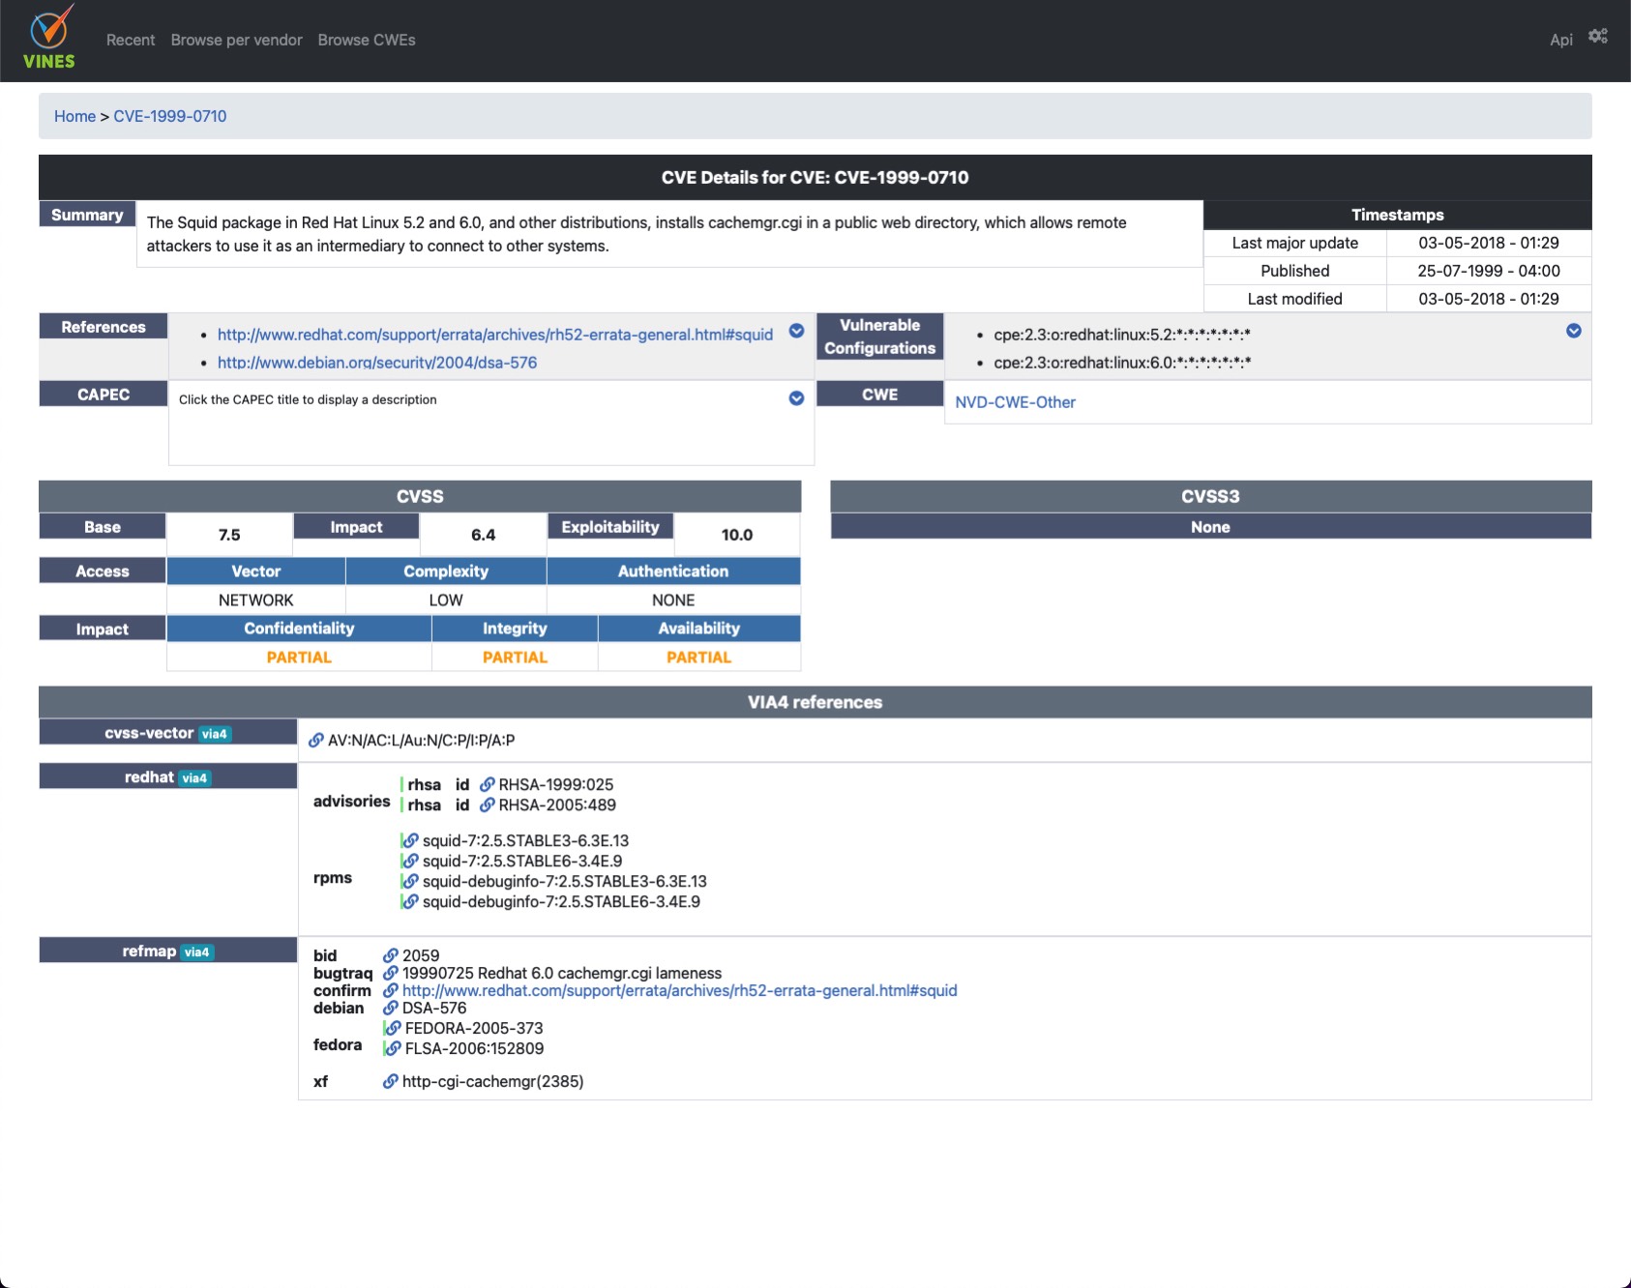Click the via4 badge on refmap
Screen dimensions: 1631x1288
pyautogui.click(x=196, y=952)
